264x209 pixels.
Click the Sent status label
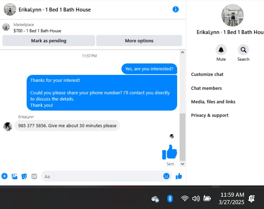pos(170,164)
